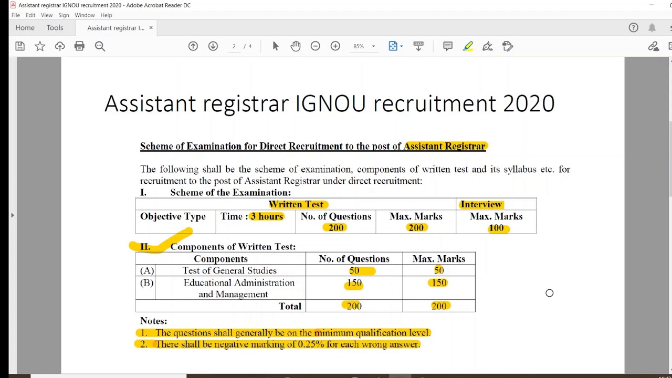
Task: Zoom in with the plus circle icon
Action: coord(335,46)
